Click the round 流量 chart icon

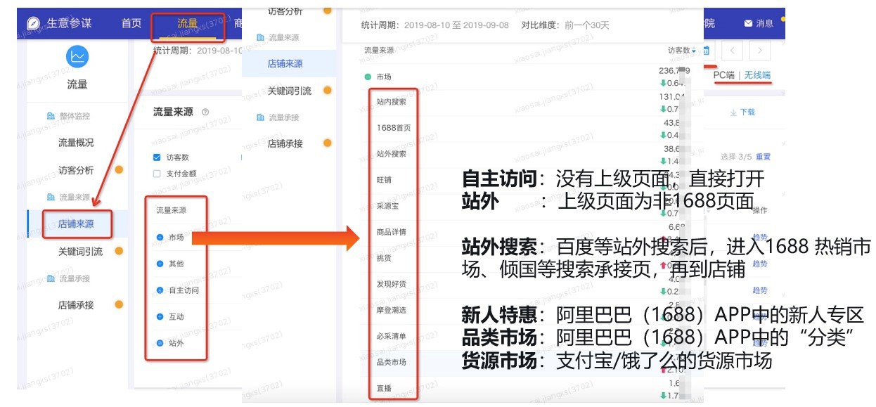coord(77,57)
